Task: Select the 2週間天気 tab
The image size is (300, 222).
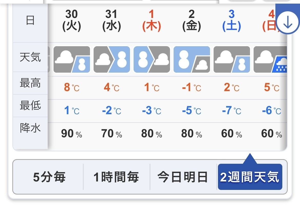Action: 250,177
